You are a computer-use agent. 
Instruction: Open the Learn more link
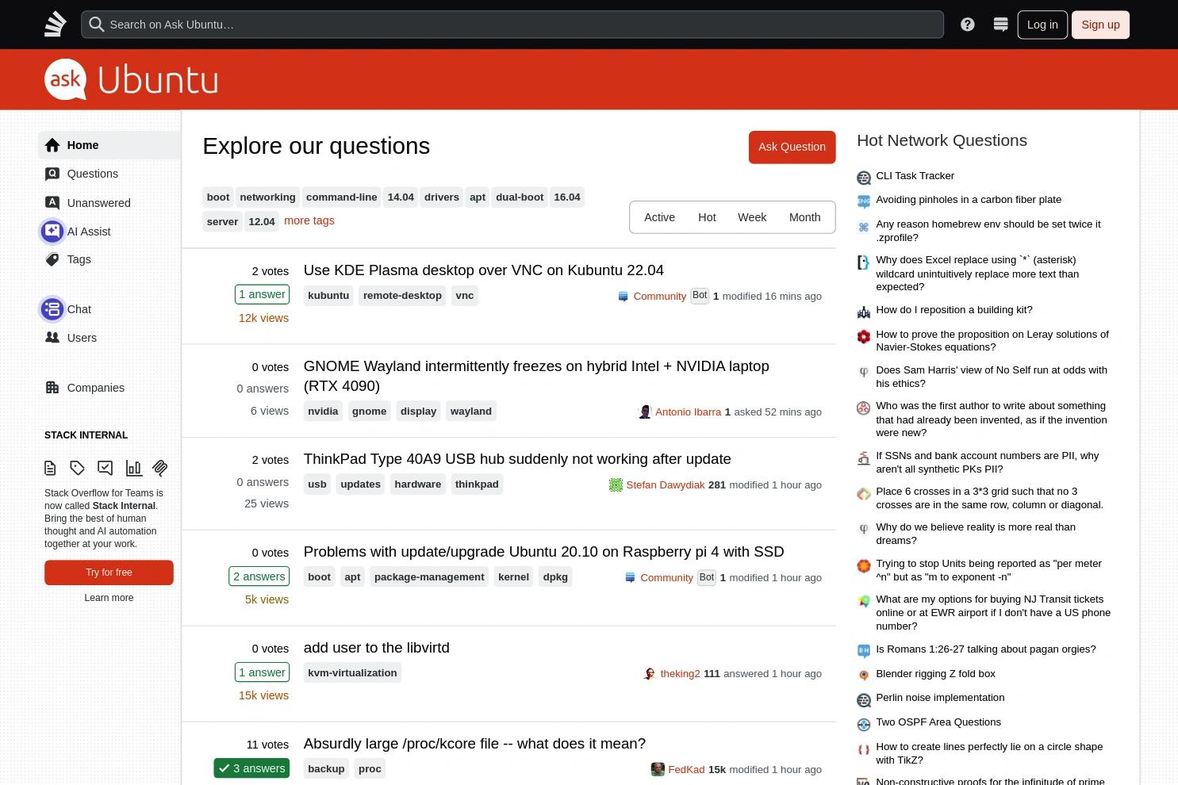tap(109, 598)
